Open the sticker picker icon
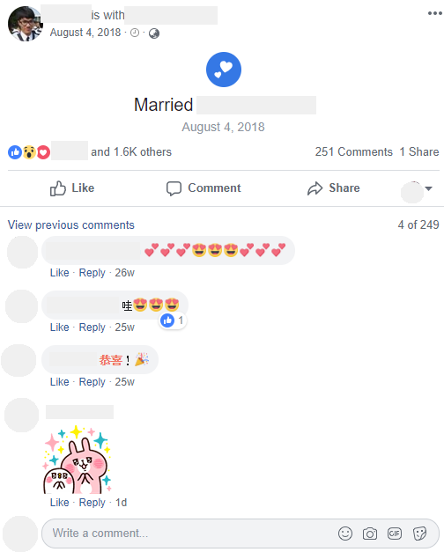This screenshot has height=552, width=444. click(419, 534)
